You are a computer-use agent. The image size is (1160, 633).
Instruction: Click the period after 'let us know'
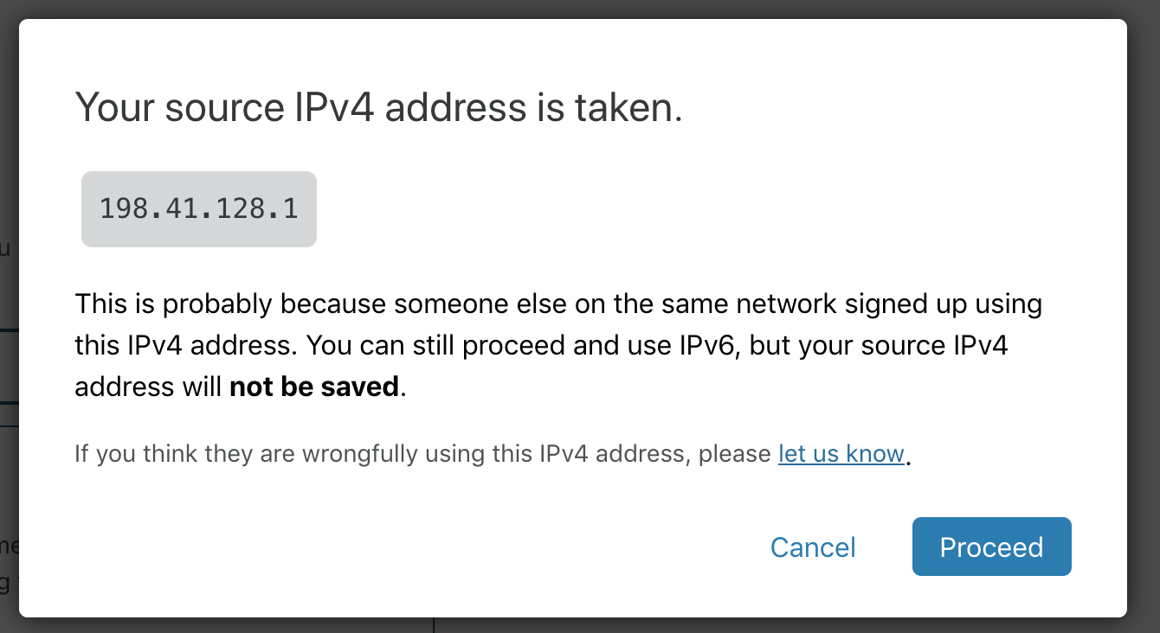(907, 457)
